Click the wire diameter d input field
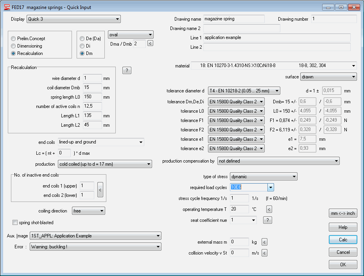 point(92,78)
